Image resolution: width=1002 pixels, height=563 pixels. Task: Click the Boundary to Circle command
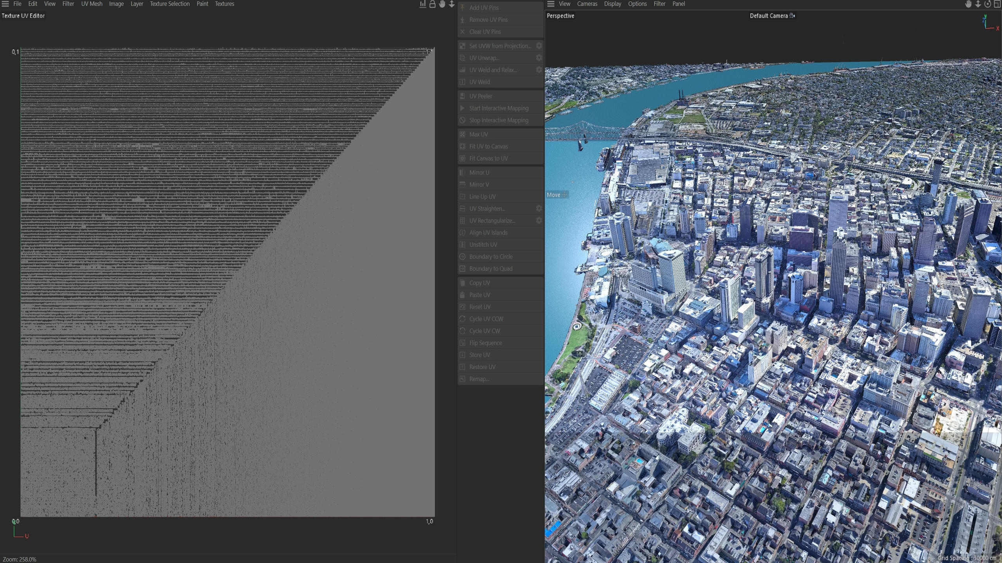click(x=501, y=256)
